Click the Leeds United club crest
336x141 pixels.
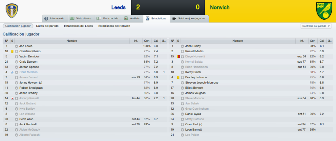pyautogui.click(x=12, y=11)
